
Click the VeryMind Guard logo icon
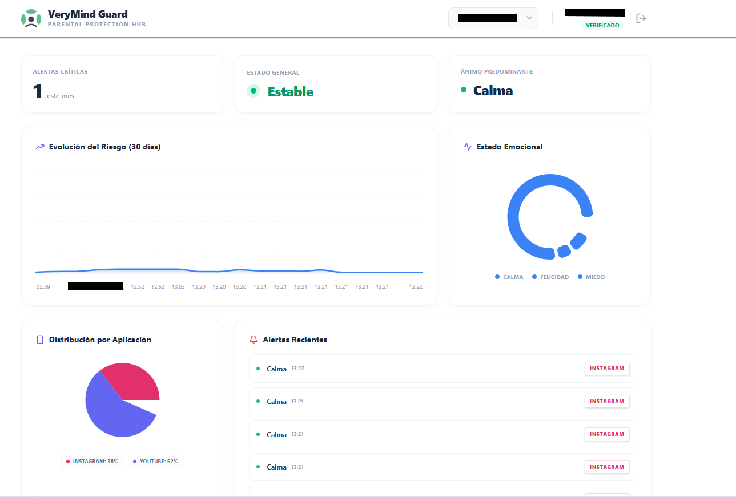(31, 18)
